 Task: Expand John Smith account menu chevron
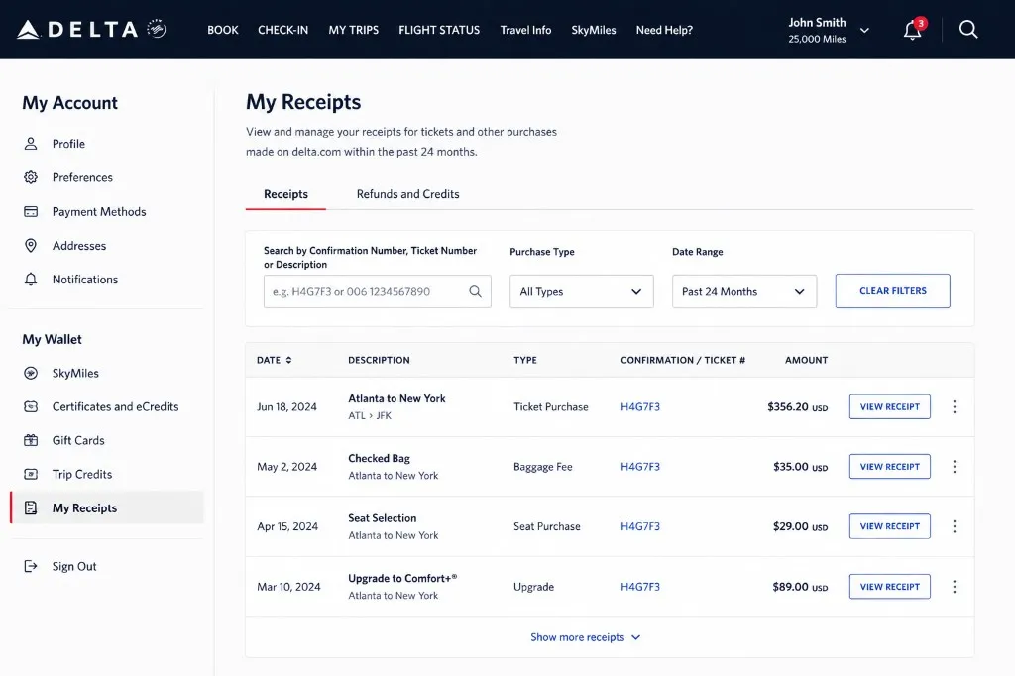(x=864, y=31)
